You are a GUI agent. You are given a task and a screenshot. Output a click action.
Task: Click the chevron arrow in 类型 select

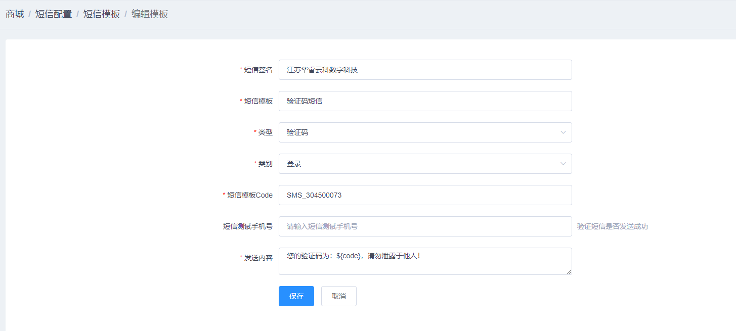pyautogui.click(x=563, y=132)
